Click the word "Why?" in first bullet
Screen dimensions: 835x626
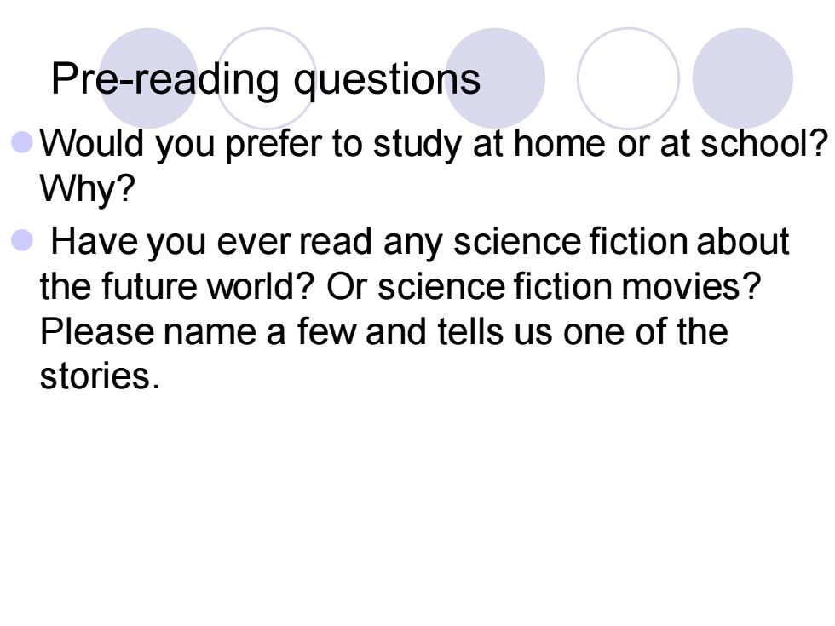point(88,189)
